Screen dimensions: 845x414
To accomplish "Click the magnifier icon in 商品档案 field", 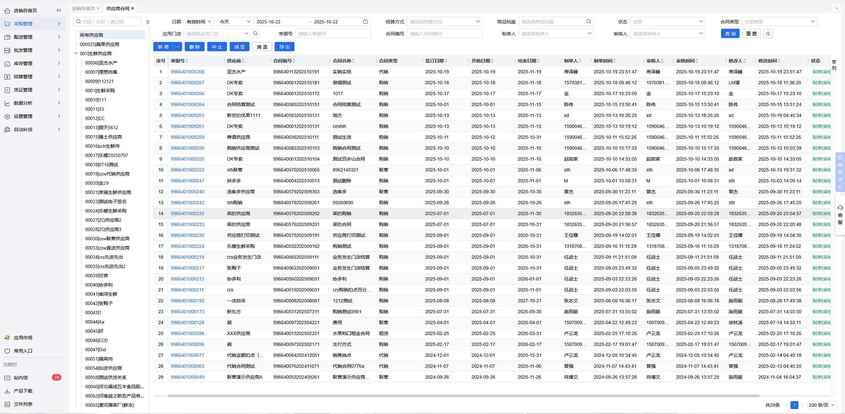I will [x=589, y=22].
